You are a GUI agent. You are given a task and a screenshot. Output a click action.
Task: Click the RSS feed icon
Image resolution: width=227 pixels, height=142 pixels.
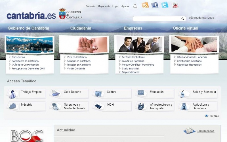click(145, 5)
